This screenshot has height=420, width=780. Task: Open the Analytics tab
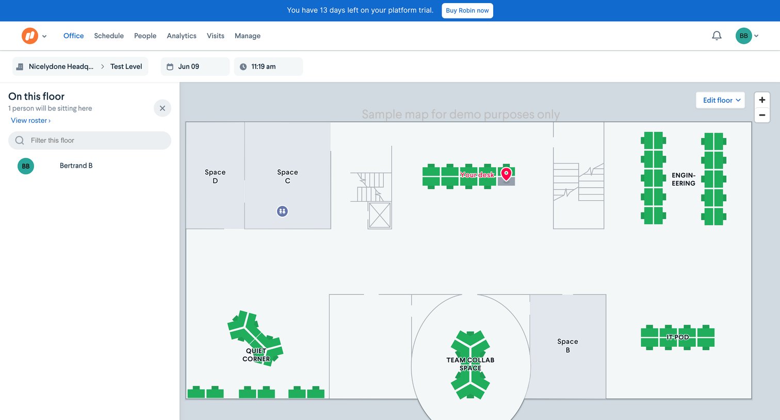[182, 36]
